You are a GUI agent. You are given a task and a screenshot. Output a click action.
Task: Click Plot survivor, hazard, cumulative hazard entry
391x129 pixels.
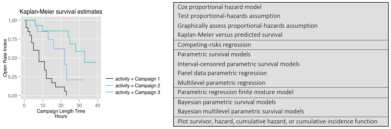[x=277, y=122]
